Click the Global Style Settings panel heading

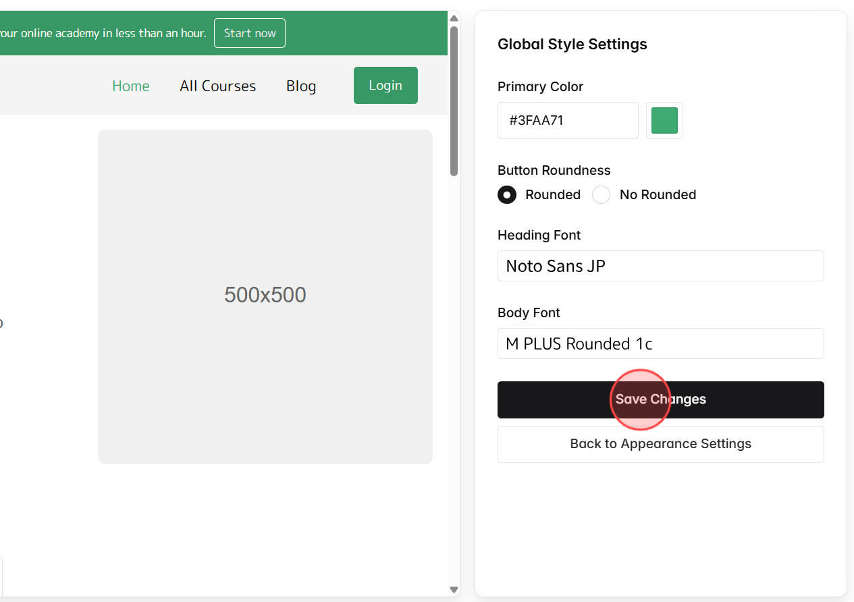click(x=572, y=44)
